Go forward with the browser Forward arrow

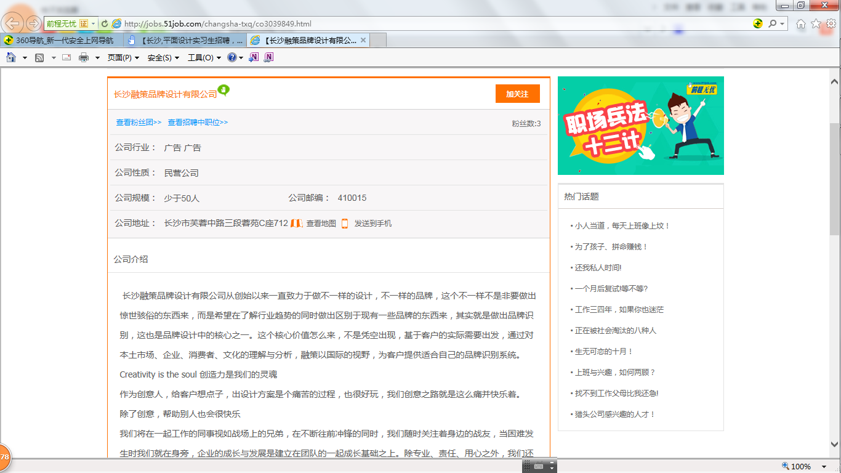click(x=33, y=24)
